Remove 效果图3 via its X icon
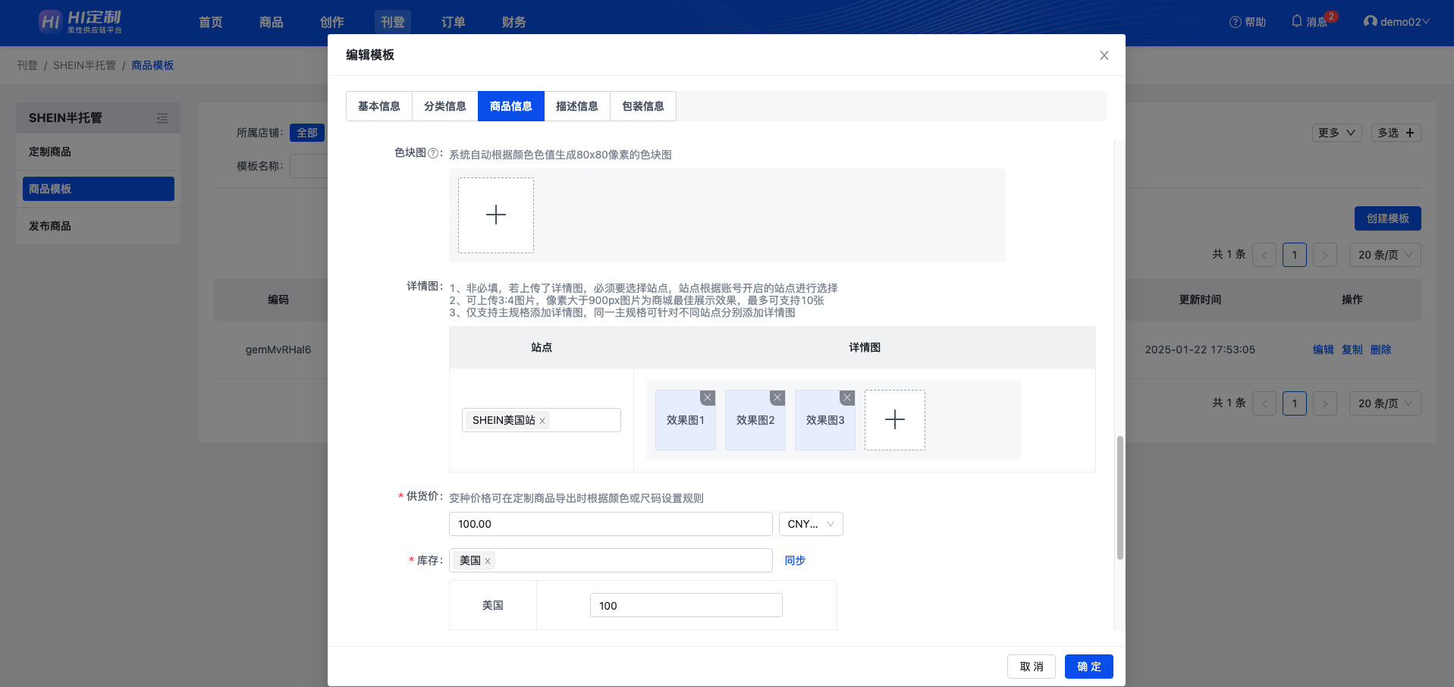1454x687 pixels. click(847, 397)
